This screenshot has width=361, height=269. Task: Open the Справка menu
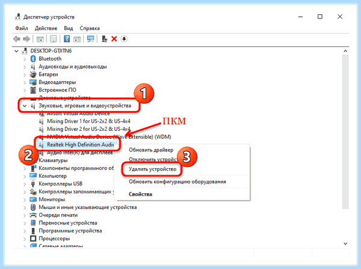pos(90,28)
